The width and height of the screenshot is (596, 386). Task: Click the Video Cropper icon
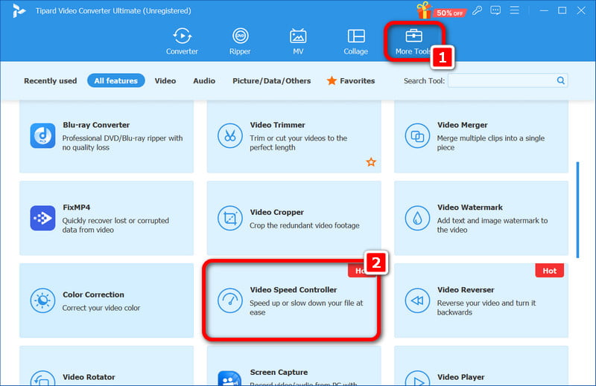click(230, 218)
